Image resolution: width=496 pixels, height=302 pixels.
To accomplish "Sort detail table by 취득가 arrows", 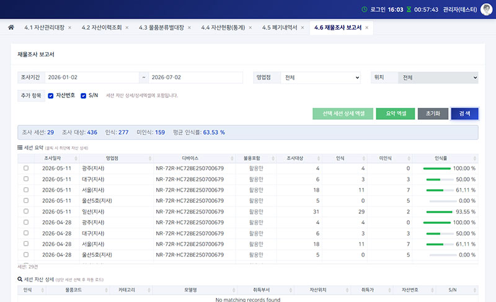I will [x=389, y=290].
